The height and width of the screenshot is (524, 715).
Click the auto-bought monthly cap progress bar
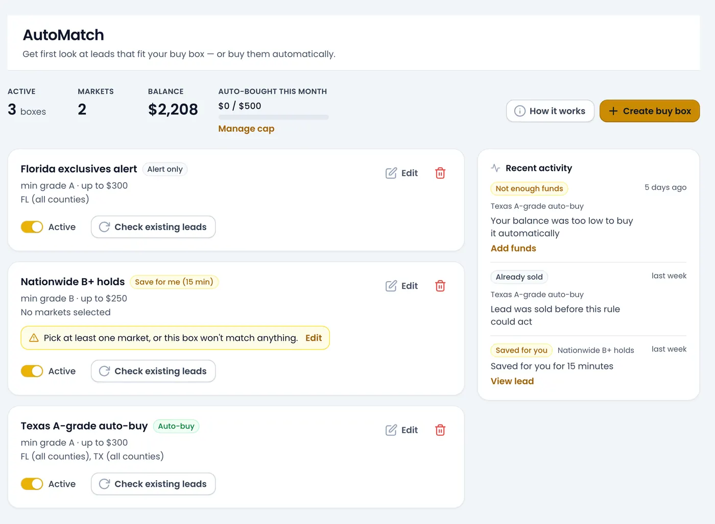(273, 117)
